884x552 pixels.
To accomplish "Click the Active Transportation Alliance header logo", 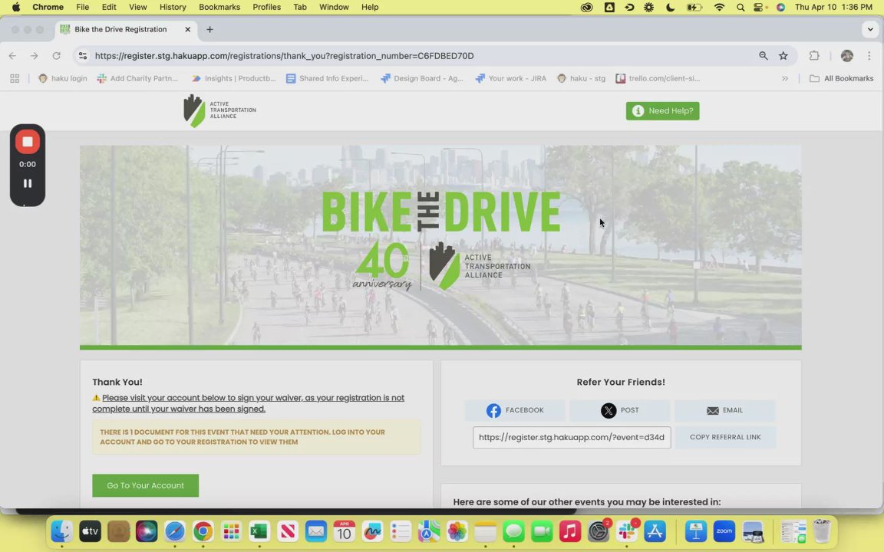I will (219, 110).
